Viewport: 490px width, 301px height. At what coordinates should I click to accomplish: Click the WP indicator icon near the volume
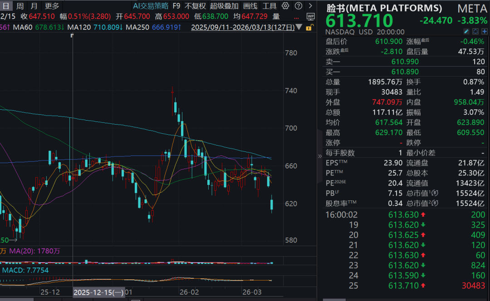point(311,16)
